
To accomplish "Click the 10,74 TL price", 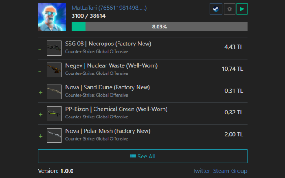I will pyautogui.click(x=232, y=69).
